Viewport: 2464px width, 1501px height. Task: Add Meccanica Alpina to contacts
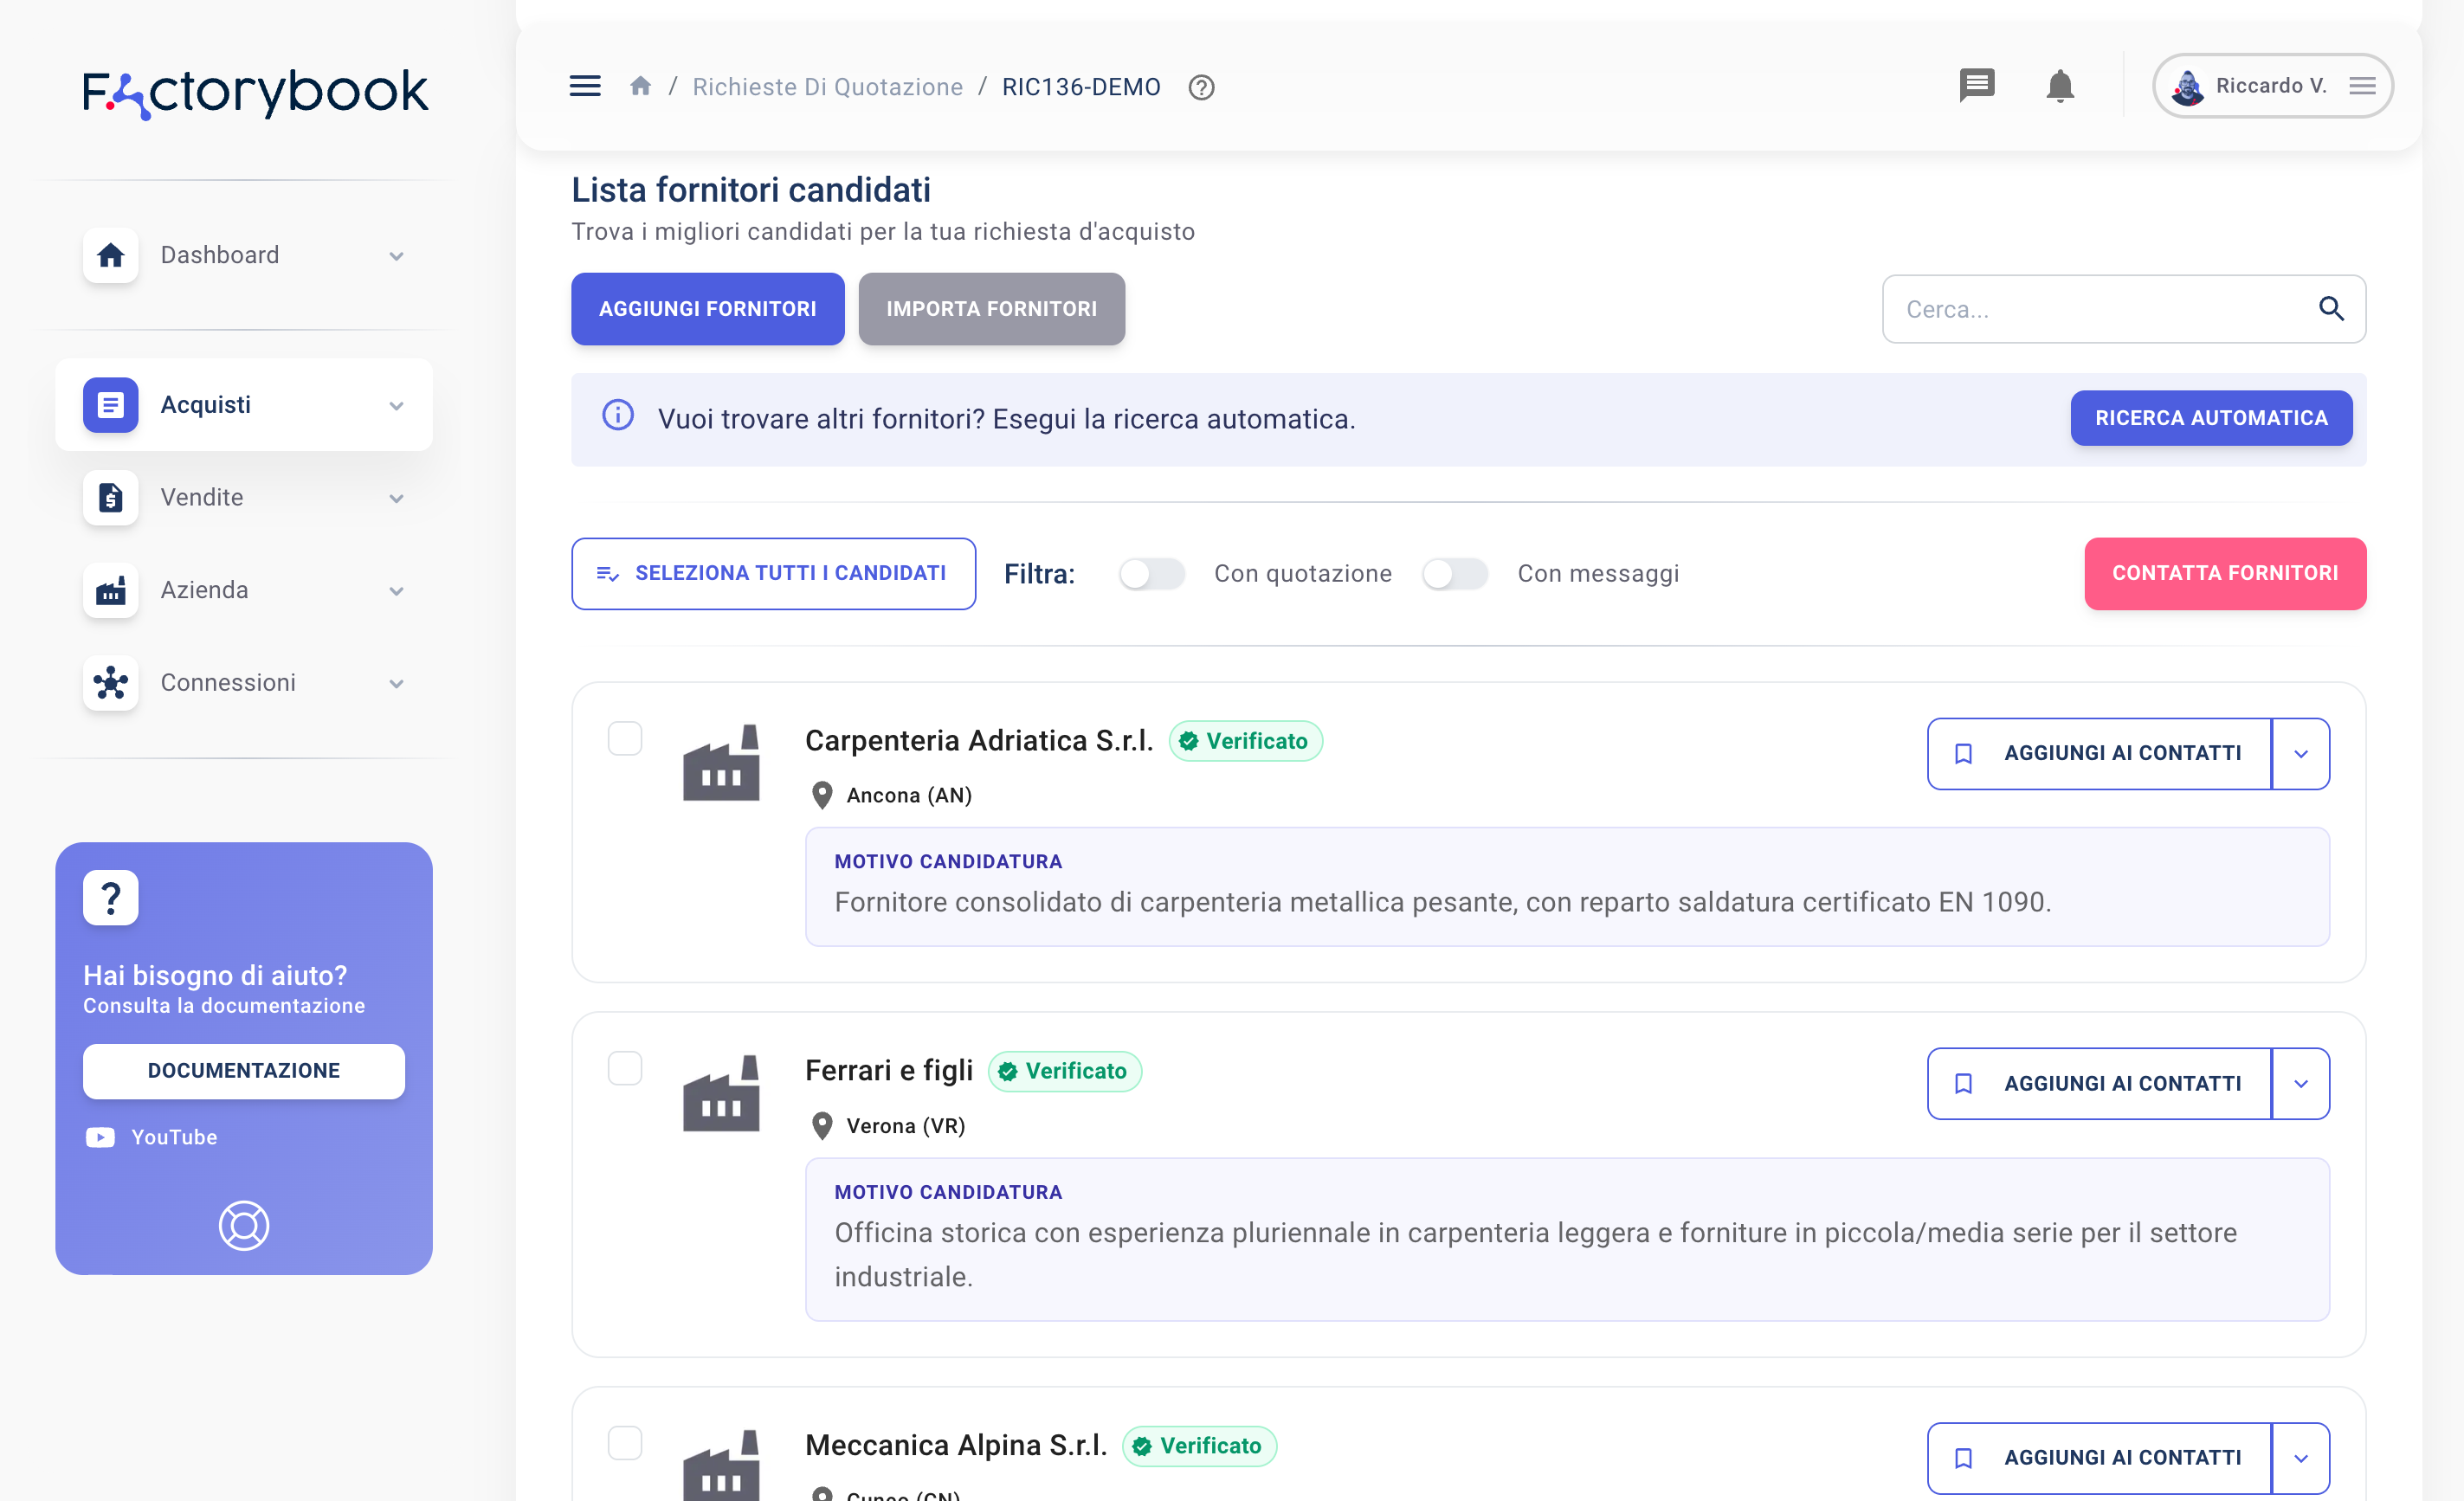click(x=2100, y=1459)
